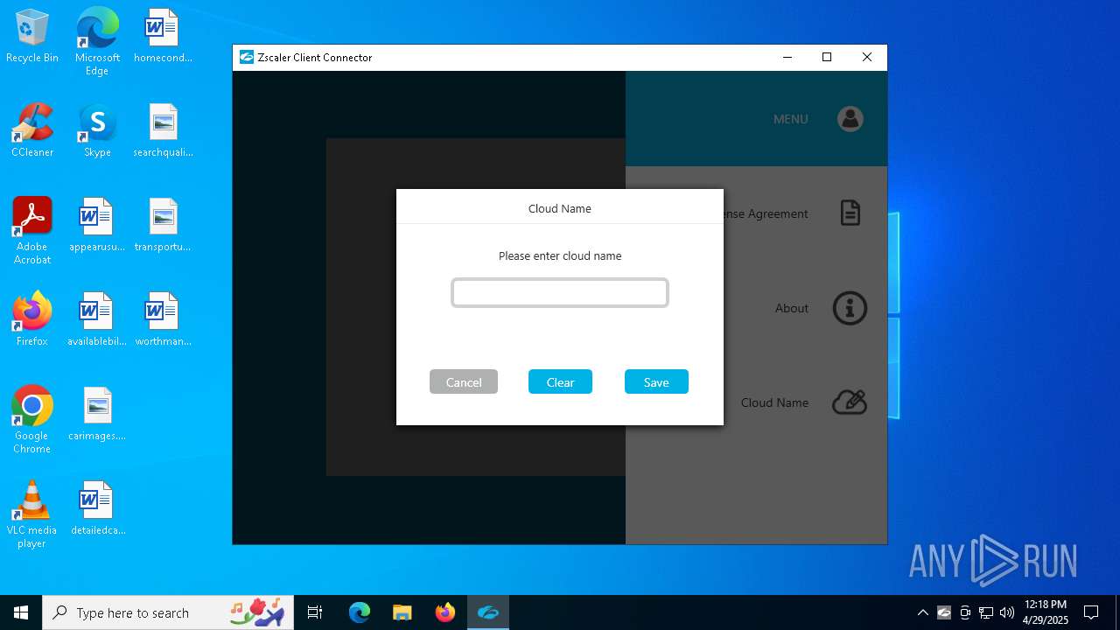Viewport: 1120px width, 630px height.
Task: Open the appearusu Word document
Action: pos(97,226)
